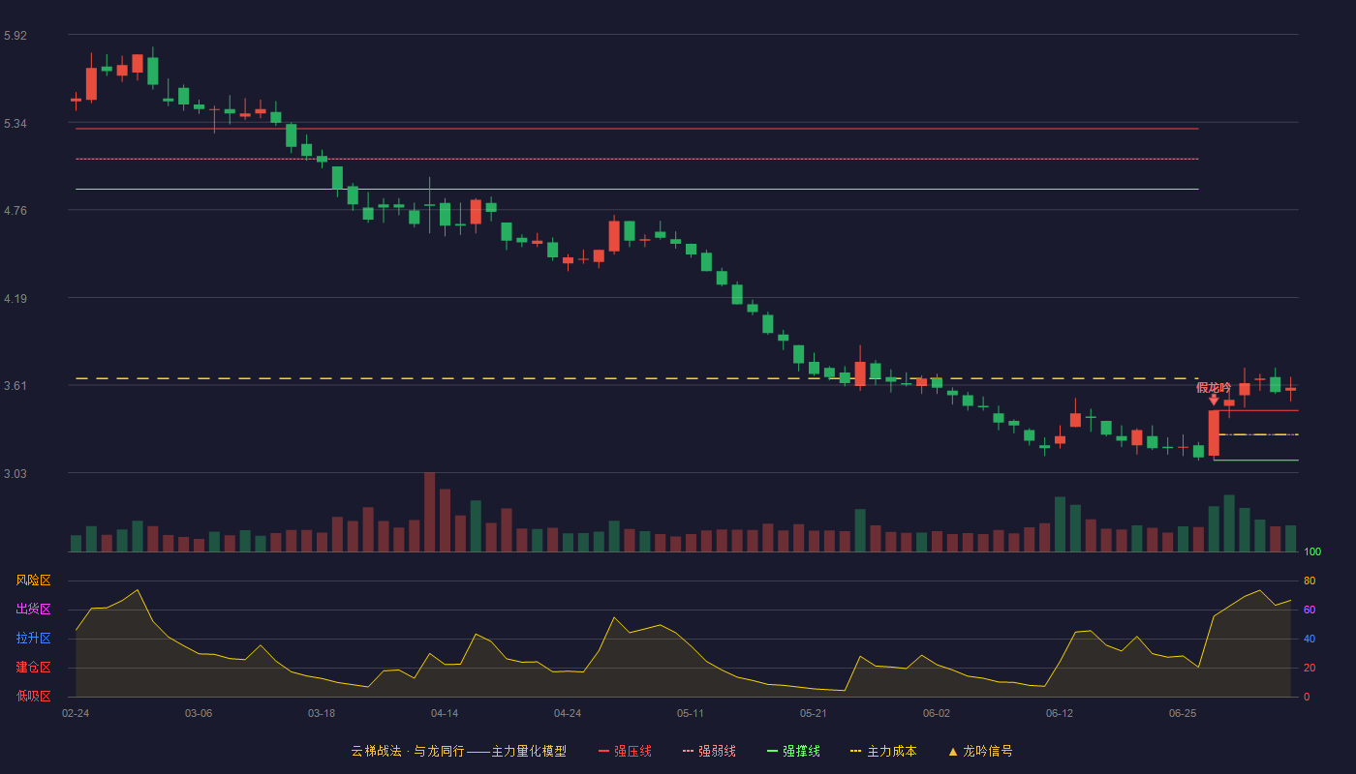Image resolution: width=1356 pixels, height=774 pixels.
Task: Click the tallest volume bar near 04-14
Action: pyautogui.click(x=429, y=512)
